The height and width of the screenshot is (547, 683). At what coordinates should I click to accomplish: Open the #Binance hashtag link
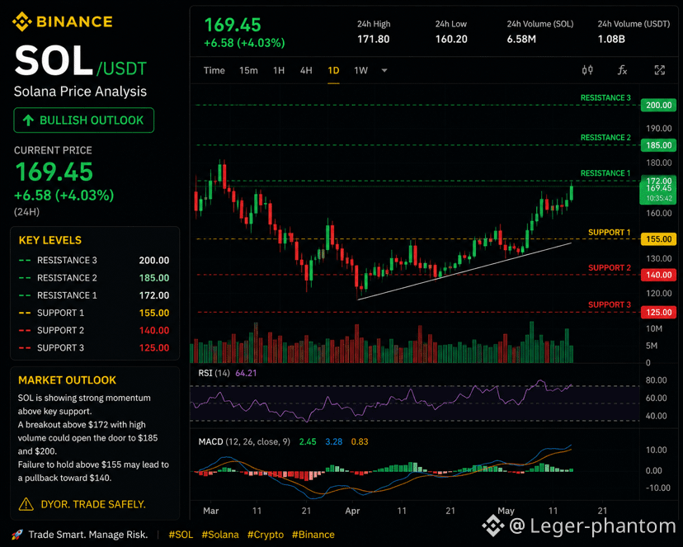point(313,535)
